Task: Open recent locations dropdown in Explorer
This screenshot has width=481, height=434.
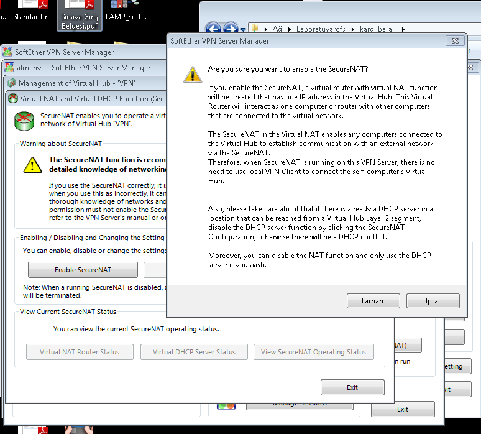Action: [243, 29]
